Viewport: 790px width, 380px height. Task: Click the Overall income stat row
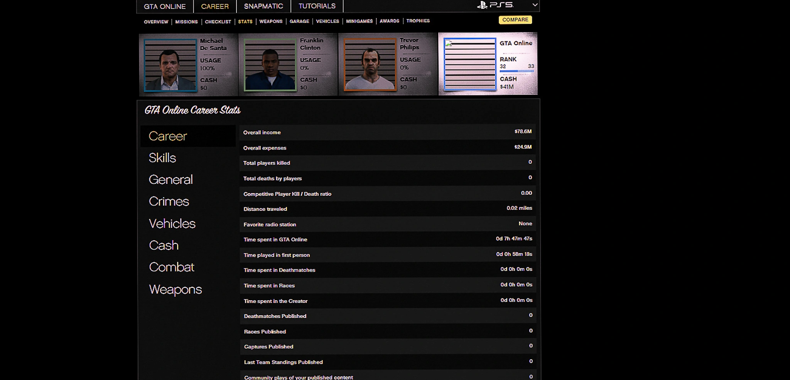[387, 132]
